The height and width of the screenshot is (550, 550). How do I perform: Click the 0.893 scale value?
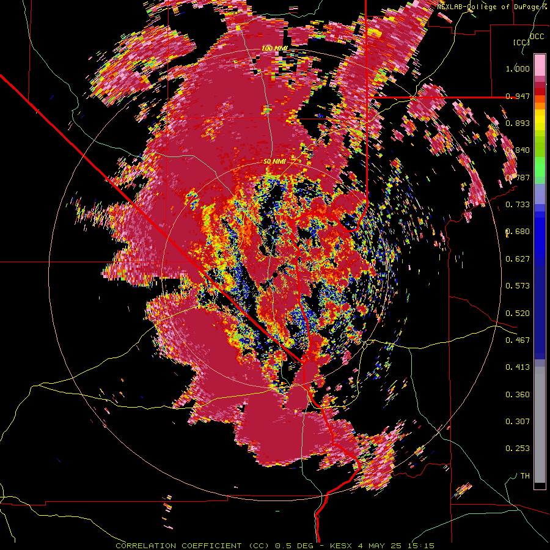tap(518, 123)
